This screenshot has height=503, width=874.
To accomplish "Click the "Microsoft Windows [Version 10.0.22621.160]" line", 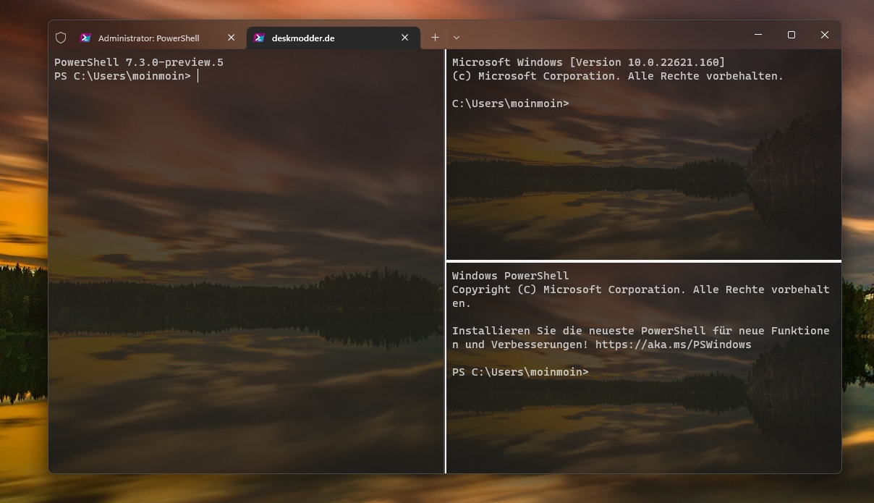I will (x=588, y=62).
